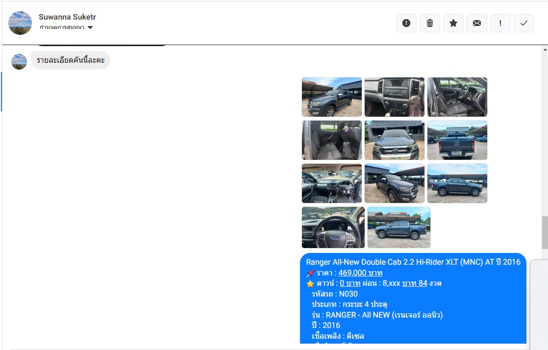Screen dimensions: 548x350
Task: Open last photo of truck right side profile
Action: 399,227
